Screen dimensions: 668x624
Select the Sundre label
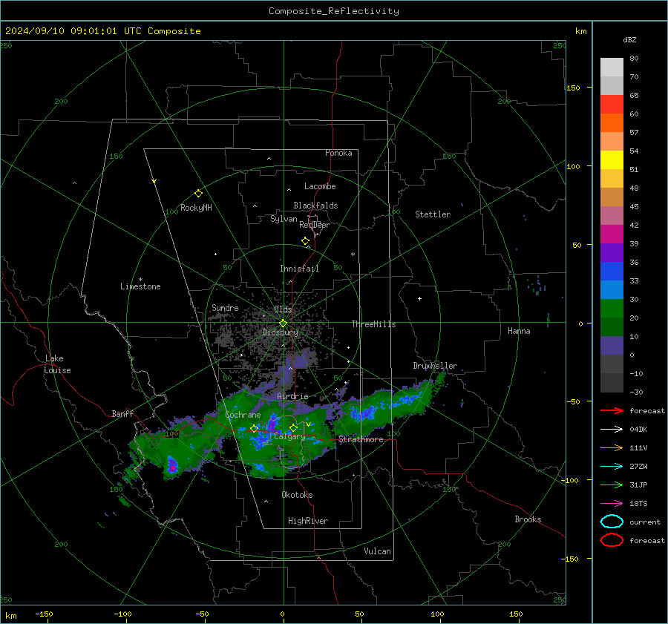point(225,307)
